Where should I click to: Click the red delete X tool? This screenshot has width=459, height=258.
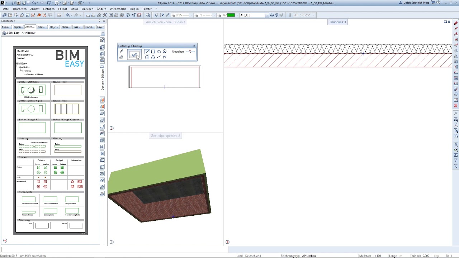tap(456, 106)
